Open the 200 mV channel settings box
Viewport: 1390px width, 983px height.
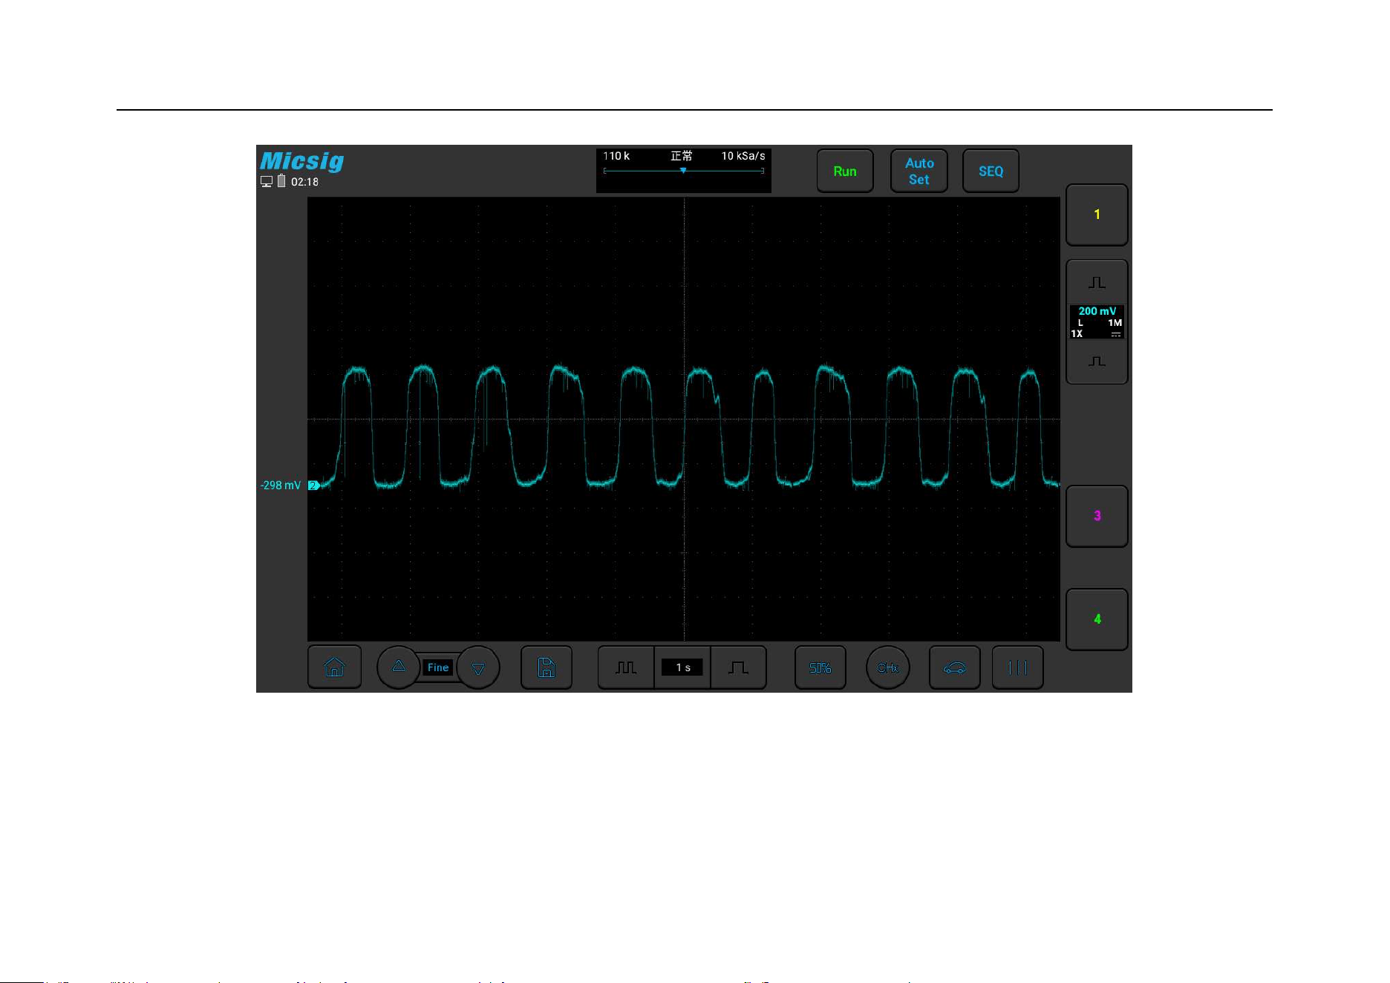1097,322
